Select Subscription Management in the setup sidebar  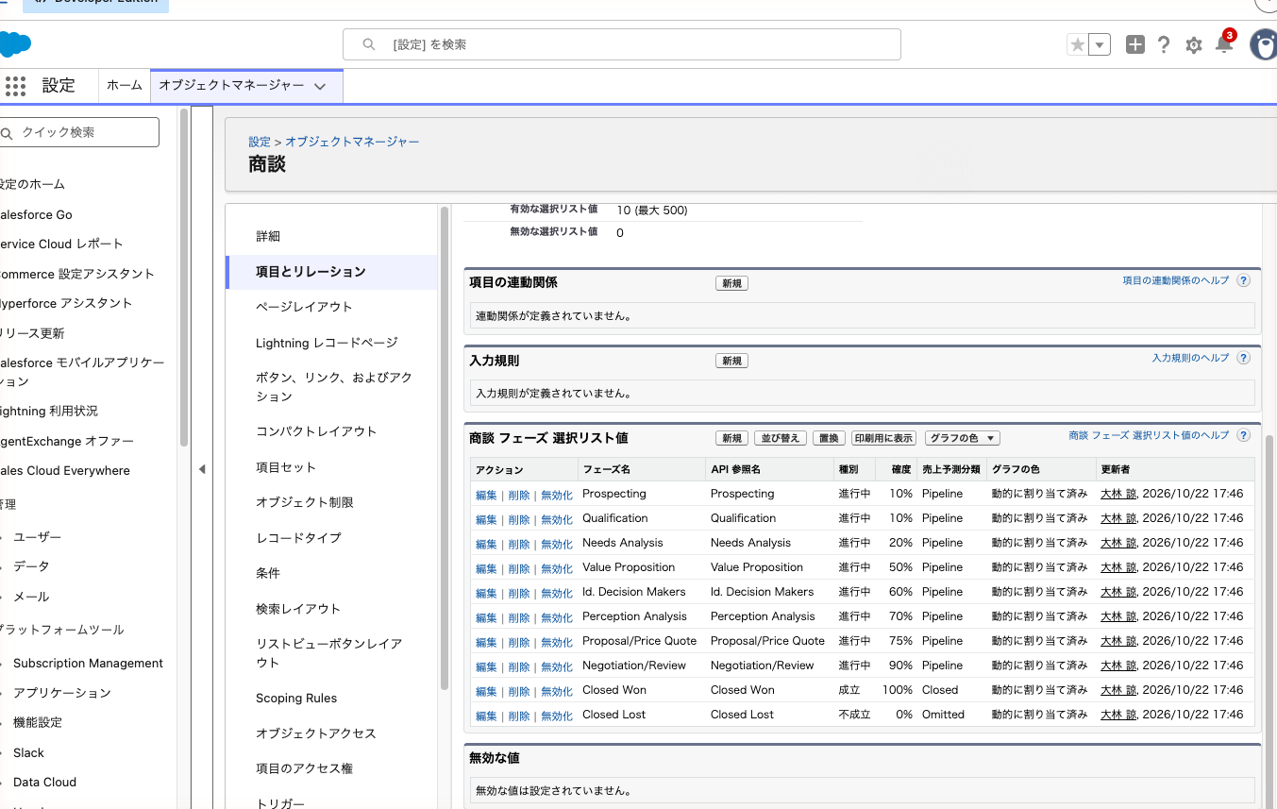click(x=88, y=663)
